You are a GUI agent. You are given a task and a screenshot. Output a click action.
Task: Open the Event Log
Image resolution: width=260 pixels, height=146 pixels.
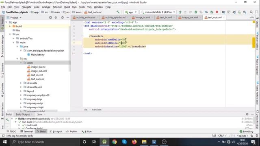click(247, 131)
